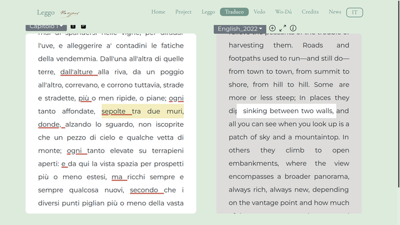Viewport: 400px width, 225px height.
Task: Click the English text 'patch of sky and a mountaintop.'
Action: pyautogui.click(x=284, y=137)
